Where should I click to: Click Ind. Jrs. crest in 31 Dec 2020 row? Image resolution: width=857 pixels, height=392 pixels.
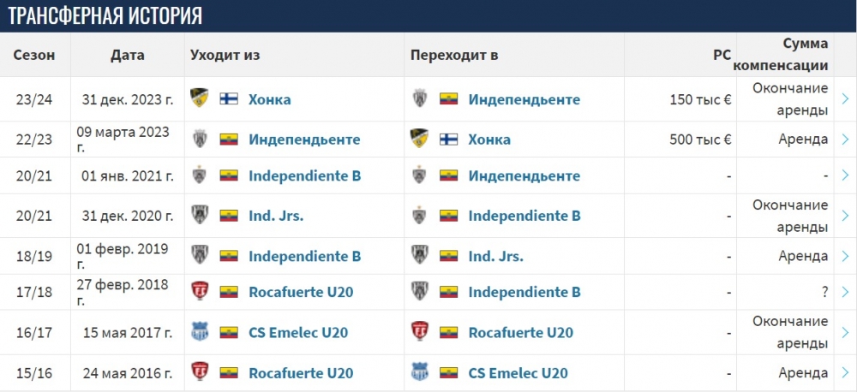(x=200, y=215)
